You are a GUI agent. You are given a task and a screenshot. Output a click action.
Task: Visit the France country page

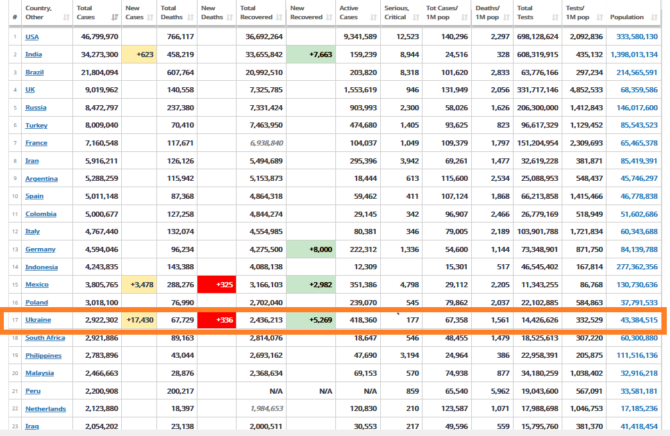tap(37, 143)
